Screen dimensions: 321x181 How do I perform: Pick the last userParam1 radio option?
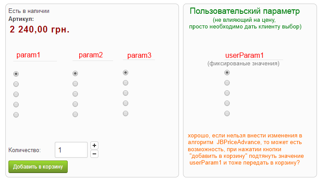[x=227, y=113]
